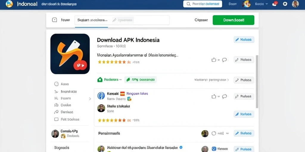Open the Rœlde dropdown in the header
Viewport: 305px width, 152px height.
pos(262,4)
